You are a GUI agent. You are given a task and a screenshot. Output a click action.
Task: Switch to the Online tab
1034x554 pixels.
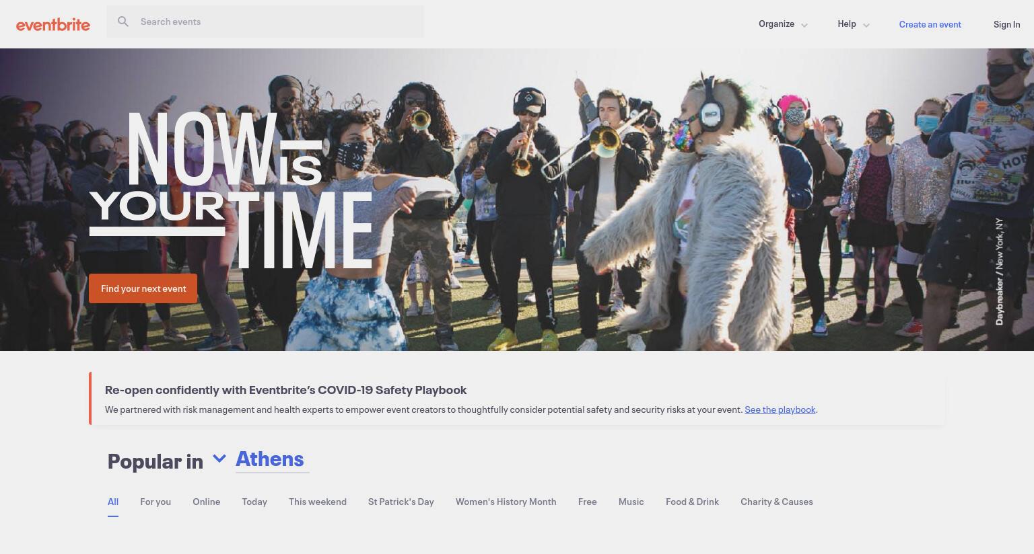pyautogui.click(x=207, y=502)
